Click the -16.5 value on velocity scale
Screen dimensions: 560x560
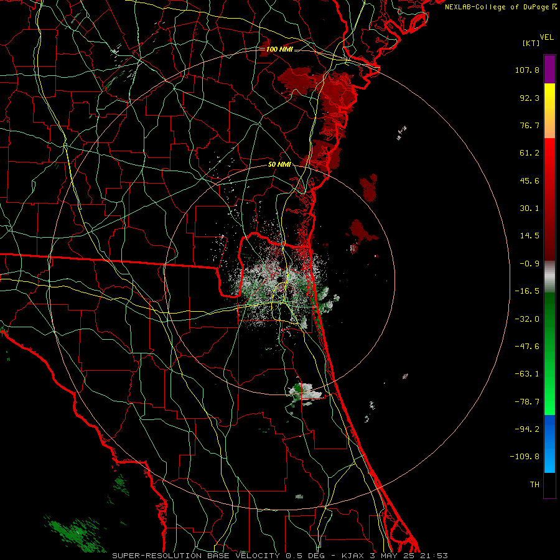point(527,291)
